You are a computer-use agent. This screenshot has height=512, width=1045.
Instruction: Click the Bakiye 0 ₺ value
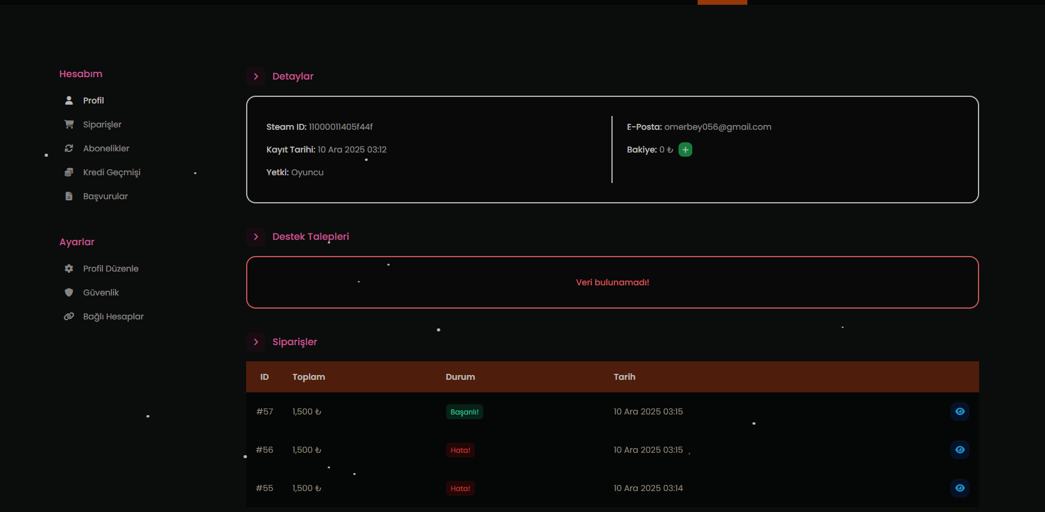coord(666,150)
